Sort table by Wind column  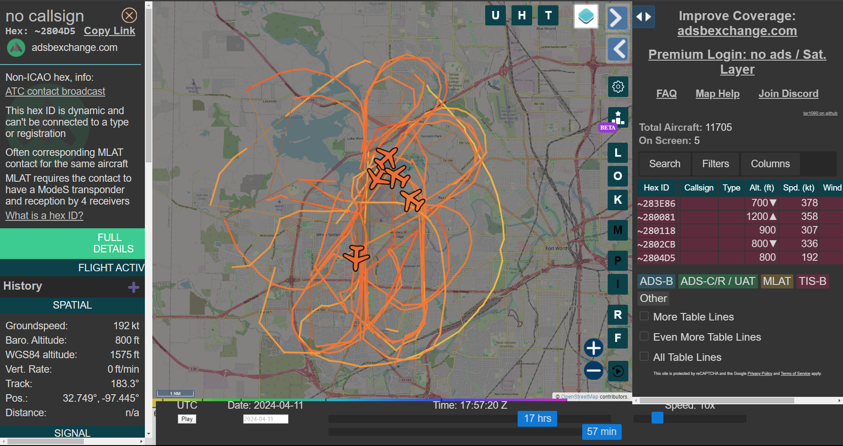[x=832, y=188]
